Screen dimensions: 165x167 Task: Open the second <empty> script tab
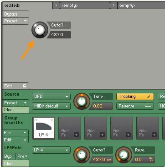point(141,5)
